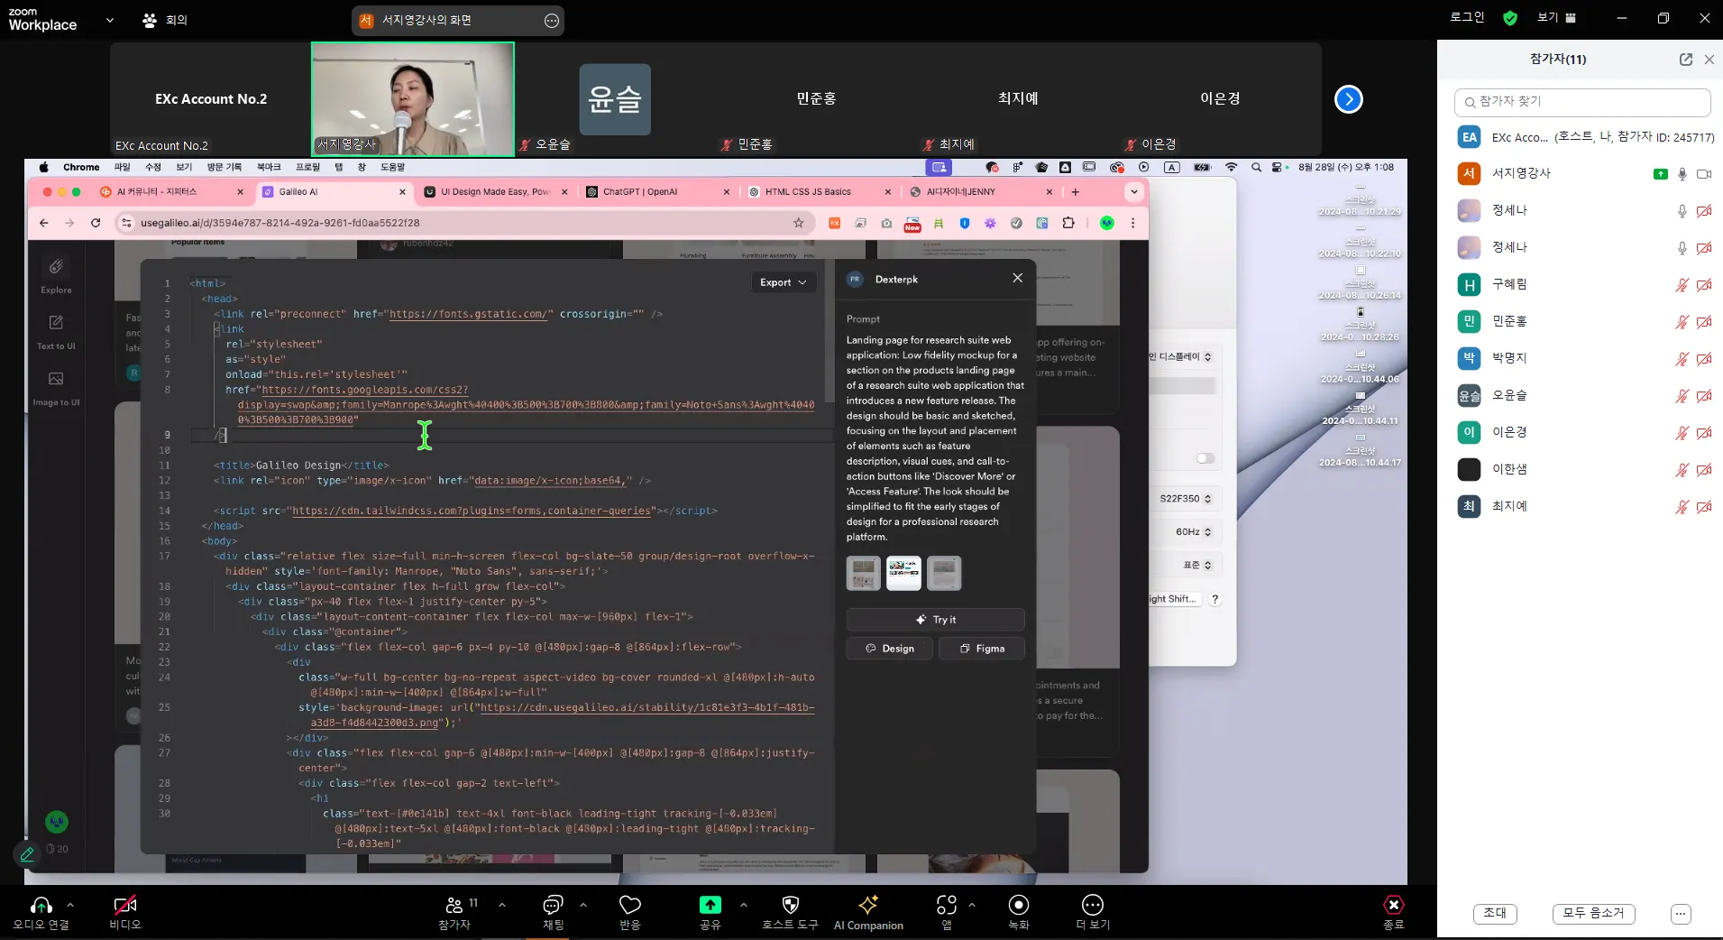Open 북마크 menu in Chrome menu bar
This screenshot has width=1723, height=940.
(x=269, y=167)
